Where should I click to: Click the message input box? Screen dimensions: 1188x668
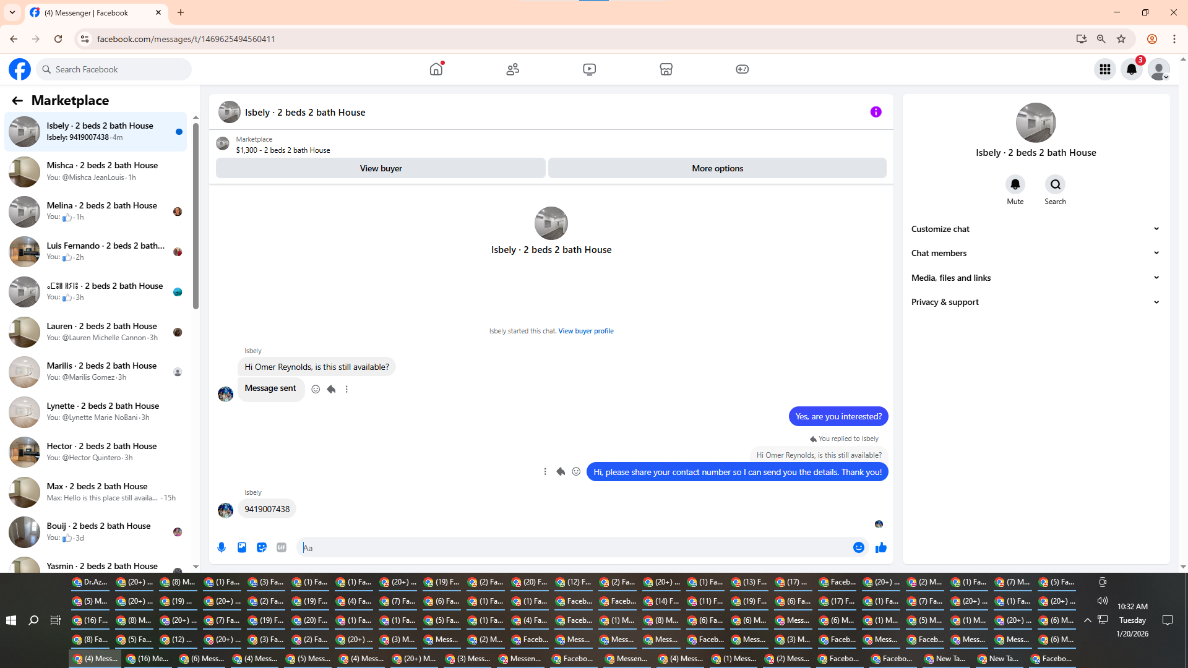click(x=575, y=547)
